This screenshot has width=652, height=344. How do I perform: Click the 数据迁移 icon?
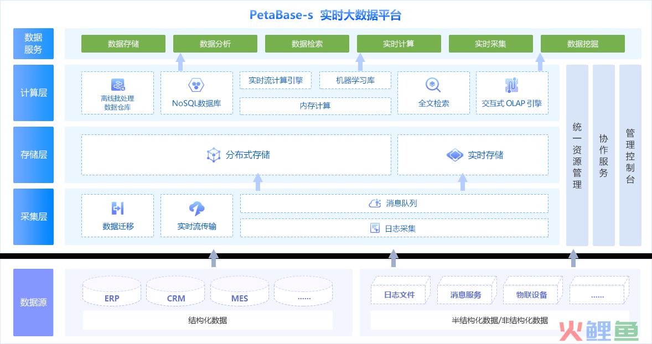point(118,208)
